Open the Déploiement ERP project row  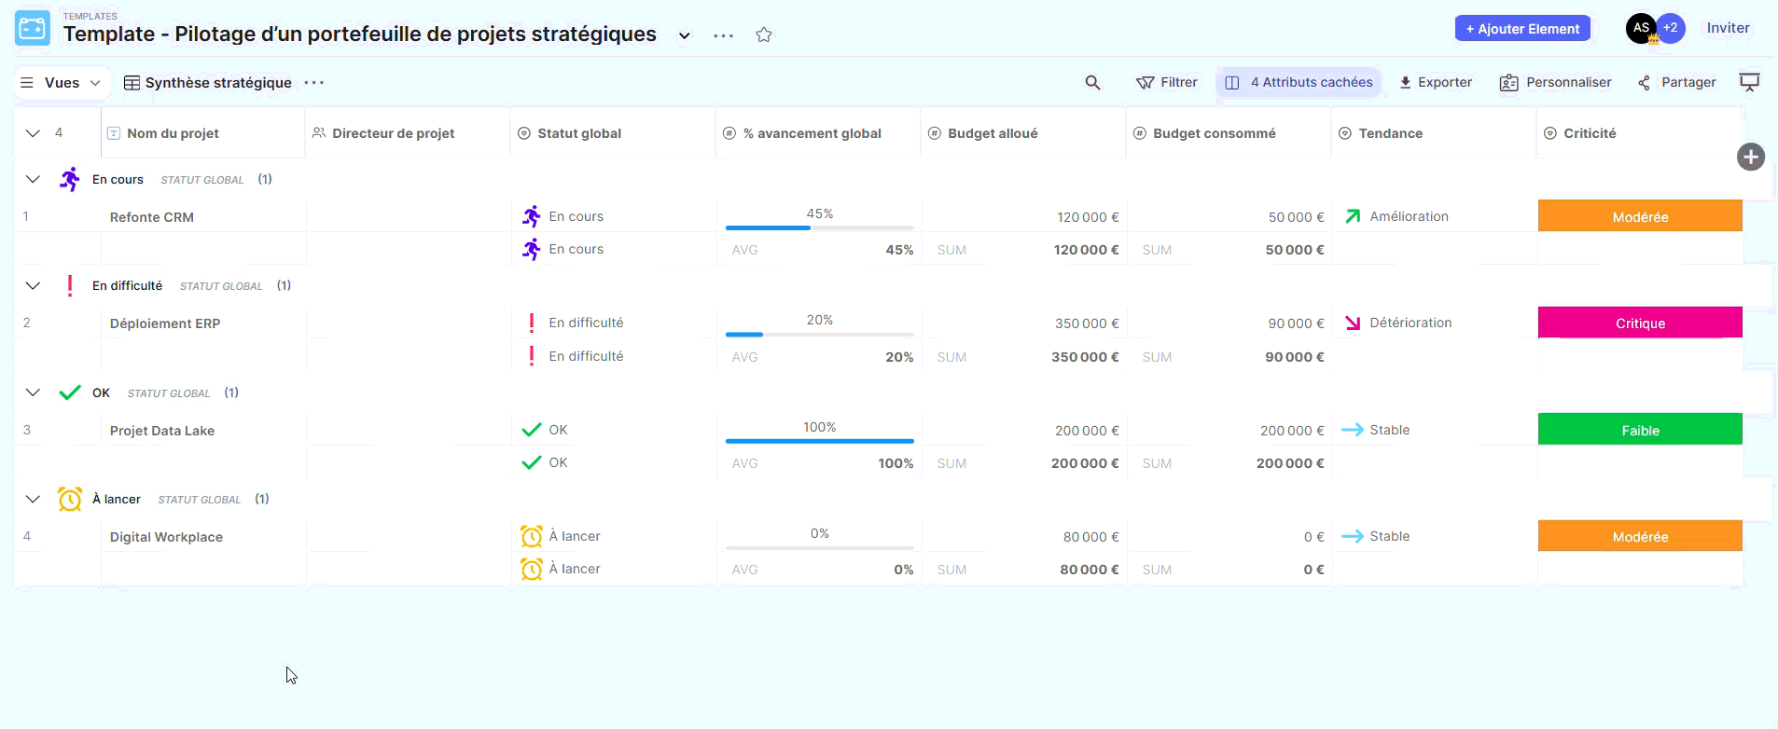(x=165, y=323)
